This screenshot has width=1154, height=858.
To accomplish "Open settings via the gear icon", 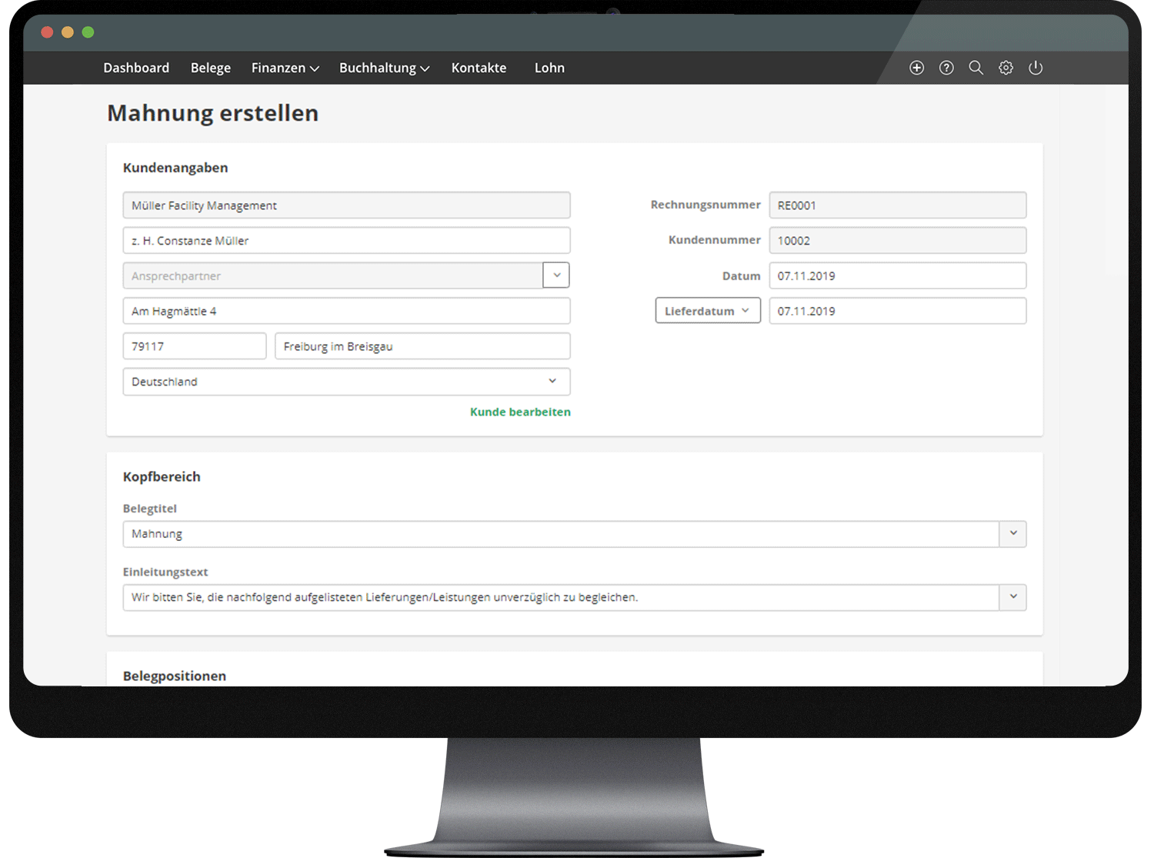I will 1006,68.
